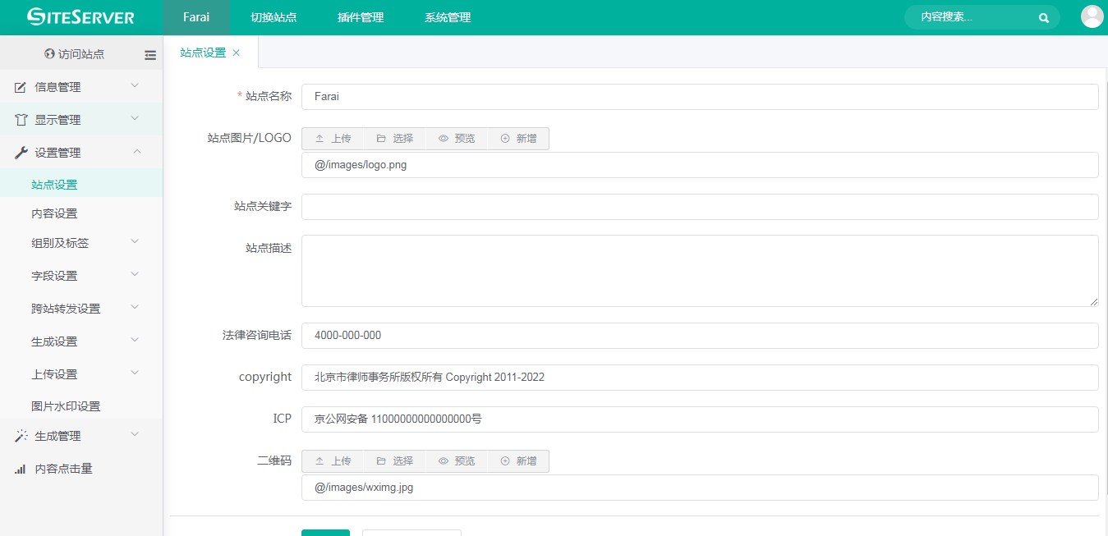Click 上传 button for 二维码

tap(333, 461)
